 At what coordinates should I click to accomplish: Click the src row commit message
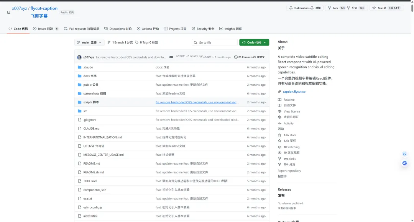point(197,111)
